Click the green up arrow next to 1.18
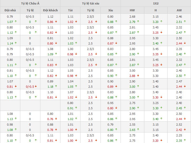 (x=58, y=86)
